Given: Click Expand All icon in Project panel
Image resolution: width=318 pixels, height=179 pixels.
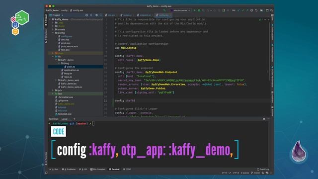Looking at the screenshot, I should click(x=91, y=15).
